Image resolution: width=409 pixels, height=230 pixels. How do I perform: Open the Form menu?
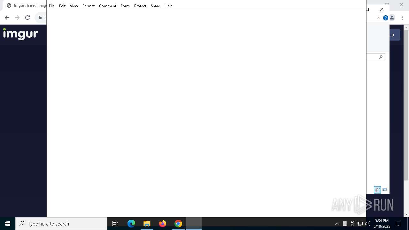[125, 6]
